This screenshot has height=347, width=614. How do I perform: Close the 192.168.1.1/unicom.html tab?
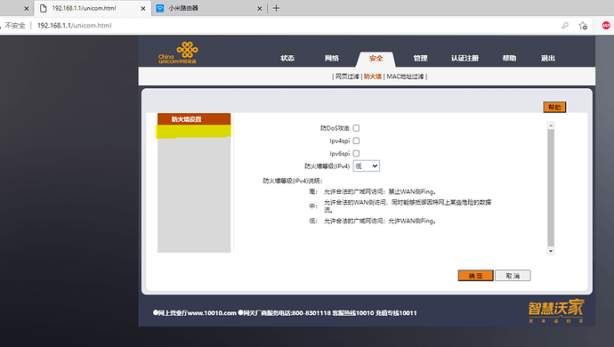[x=143, y=8]
